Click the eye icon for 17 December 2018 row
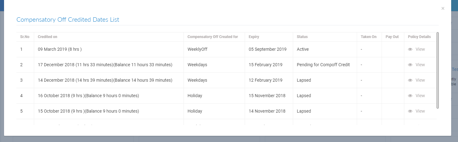The width and height of the screenshot is (458, 142). pos(410,65)
